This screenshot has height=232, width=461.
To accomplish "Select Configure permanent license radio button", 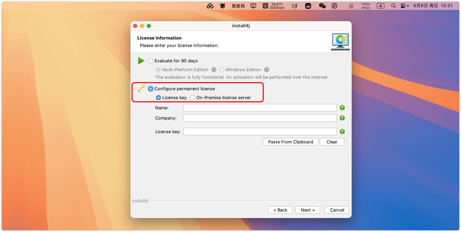I will 151,89.
